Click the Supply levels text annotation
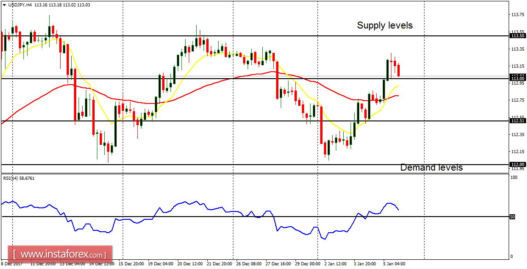 point(385,26)
